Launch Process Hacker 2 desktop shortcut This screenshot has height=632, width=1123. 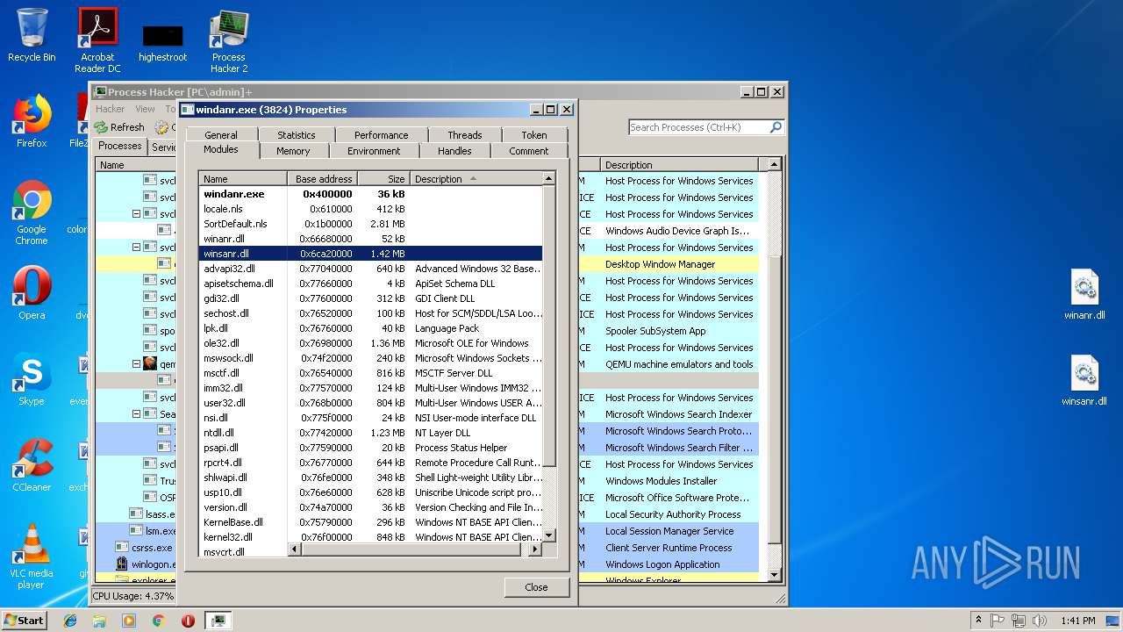229,40
